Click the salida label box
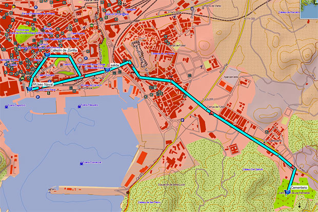This screenshot has width=318, height=212. (115, 66)
